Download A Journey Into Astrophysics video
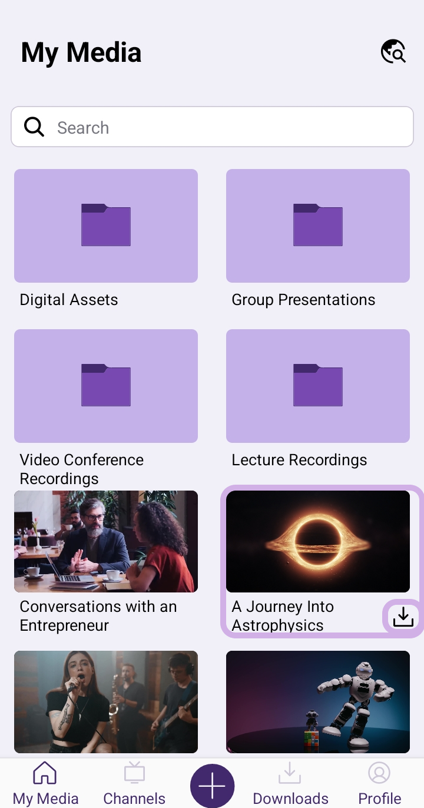This screenshot has width=424, height=808. (x=403, y=617)
